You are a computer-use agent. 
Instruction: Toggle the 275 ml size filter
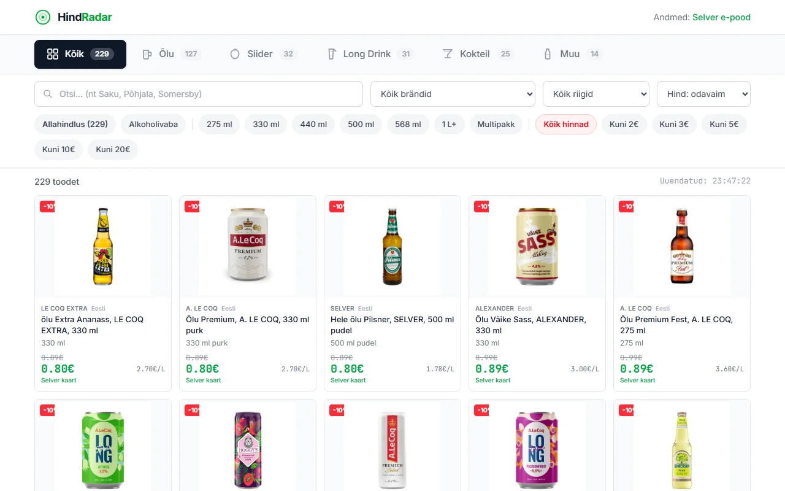(x=220, y=124)
